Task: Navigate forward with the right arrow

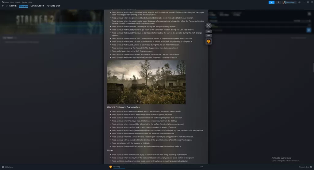Action: point(7,6)
